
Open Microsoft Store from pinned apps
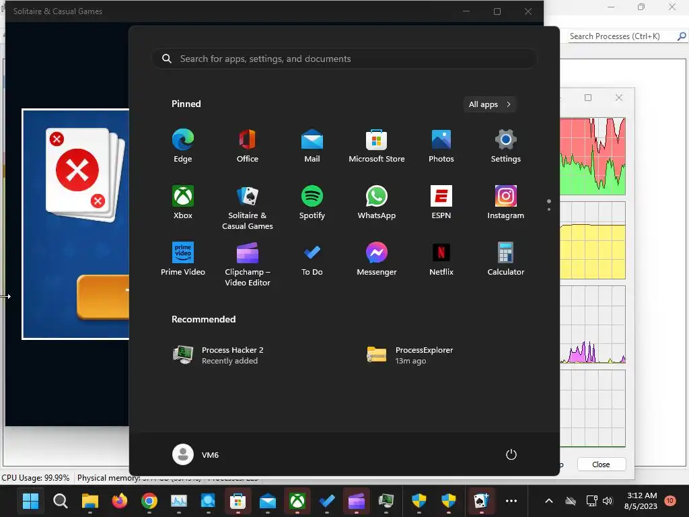[377, 146]
